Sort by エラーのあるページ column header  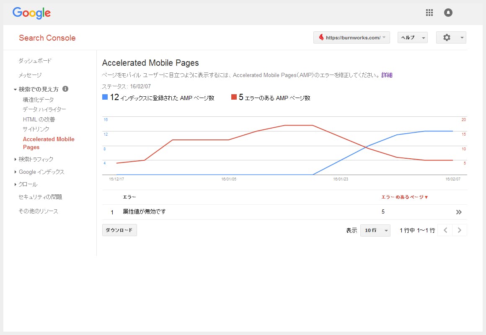point(404,197)
